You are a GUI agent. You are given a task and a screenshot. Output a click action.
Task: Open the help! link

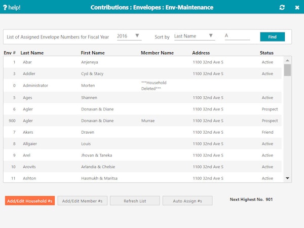tap(12, 8)
